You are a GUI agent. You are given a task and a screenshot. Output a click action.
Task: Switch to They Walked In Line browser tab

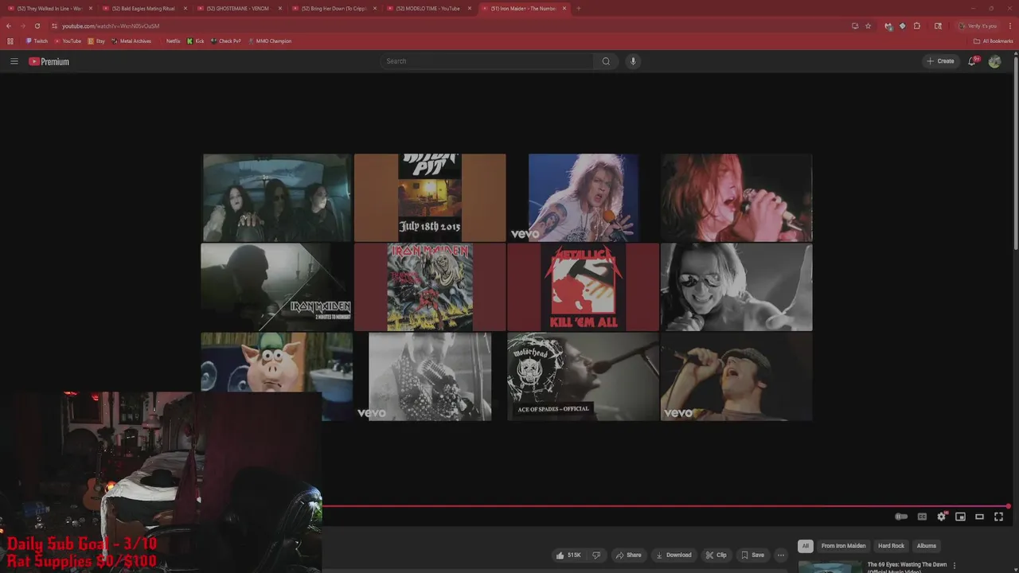49,8
